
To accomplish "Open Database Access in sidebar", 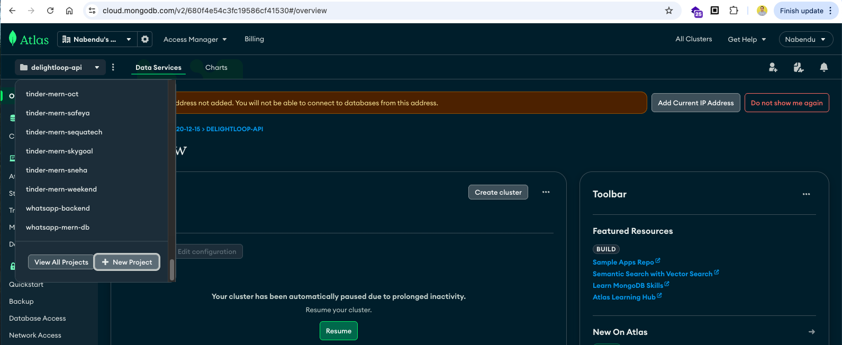I will tap(38, 318).
